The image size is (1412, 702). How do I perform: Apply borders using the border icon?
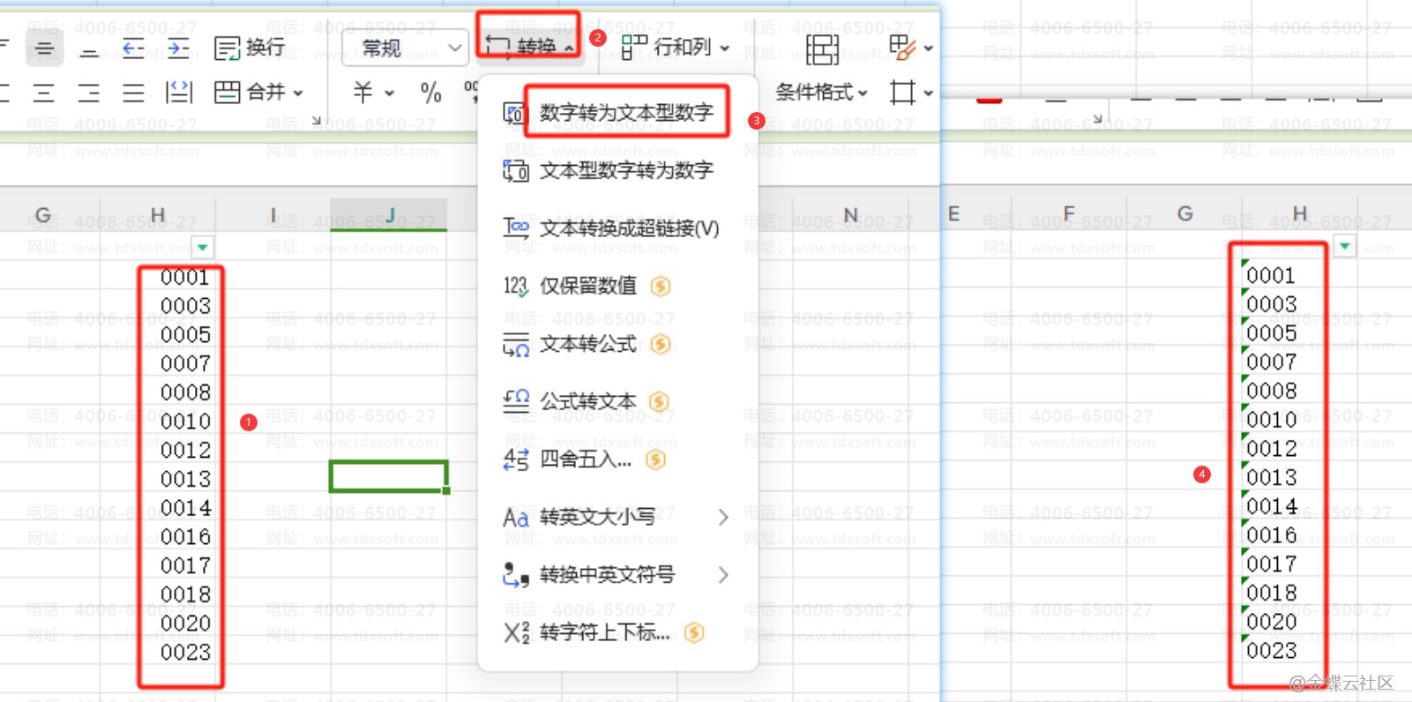click(902, 92)
